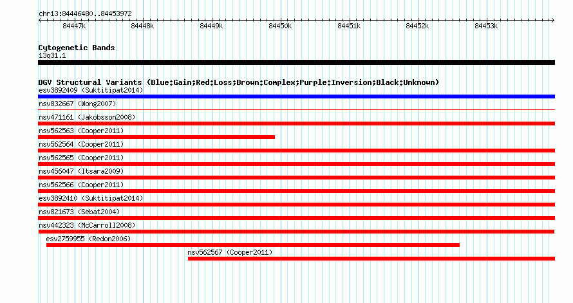
Task: Click the 84453k ruler tick label
Action: [x=486, y=26]
